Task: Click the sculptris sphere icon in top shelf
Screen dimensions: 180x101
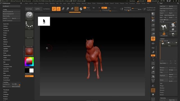Action: click(x=81, y=9)
